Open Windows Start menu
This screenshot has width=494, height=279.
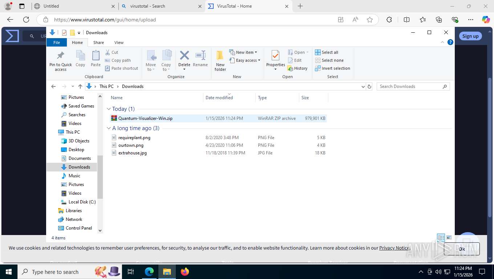coord(8,272)
